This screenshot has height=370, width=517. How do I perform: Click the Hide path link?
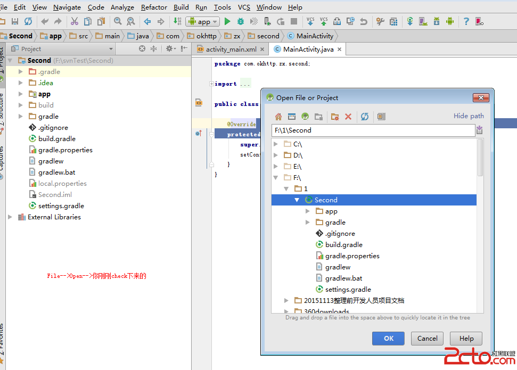(469, 116)
